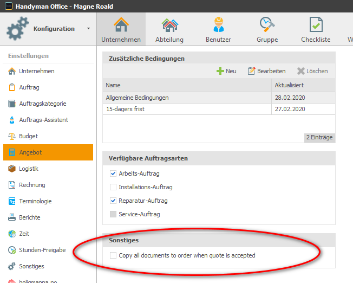Select the Budget scales icon in sidebar
353x283 pixels.
coord(12,136)
